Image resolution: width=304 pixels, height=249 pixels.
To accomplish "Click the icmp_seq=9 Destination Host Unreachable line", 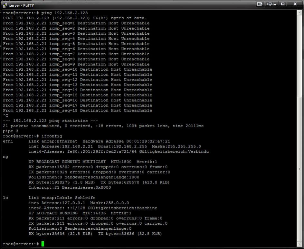I will (76, 64).
